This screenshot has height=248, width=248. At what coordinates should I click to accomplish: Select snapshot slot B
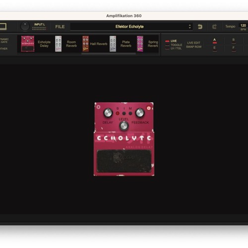click(234, 41)
